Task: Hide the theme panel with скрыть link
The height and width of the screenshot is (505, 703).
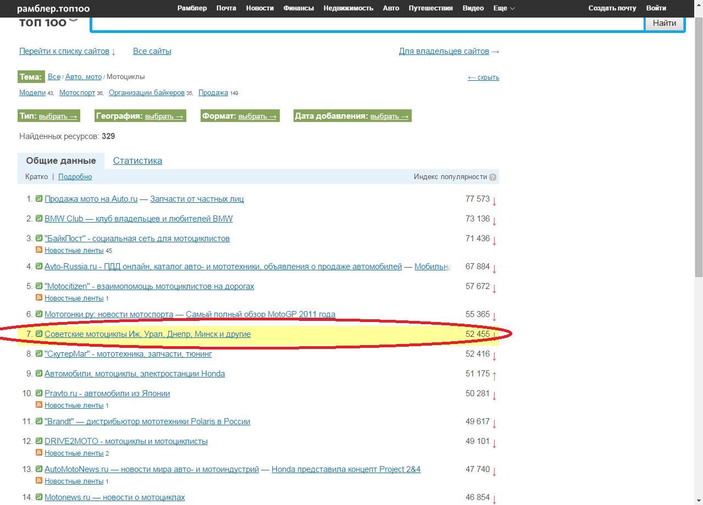Action: point(483,77)
